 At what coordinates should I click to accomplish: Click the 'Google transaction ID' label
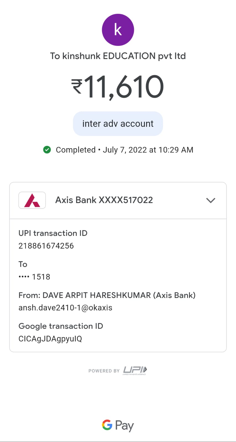[x=61, y=326]
